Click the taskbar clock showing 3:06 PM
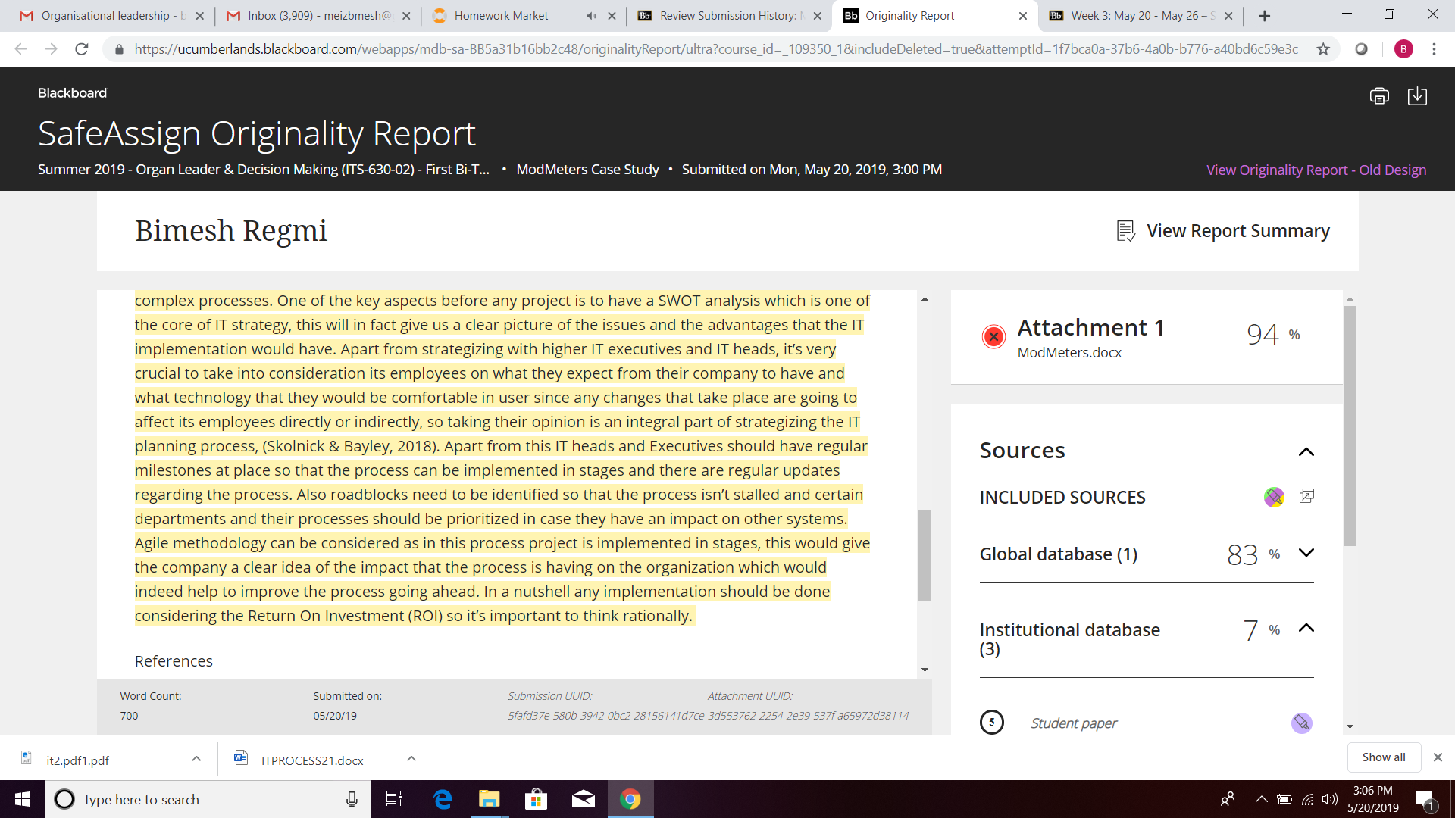The image size is (1455, 818). pyautogui.click(x=1373, y=799)
